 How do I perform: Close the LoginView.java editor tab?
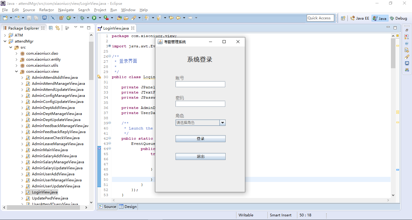coord(132,28)
